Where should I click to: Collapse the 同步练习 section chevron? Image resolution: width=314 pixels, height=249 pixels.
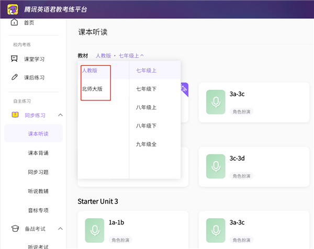(60, 115)
